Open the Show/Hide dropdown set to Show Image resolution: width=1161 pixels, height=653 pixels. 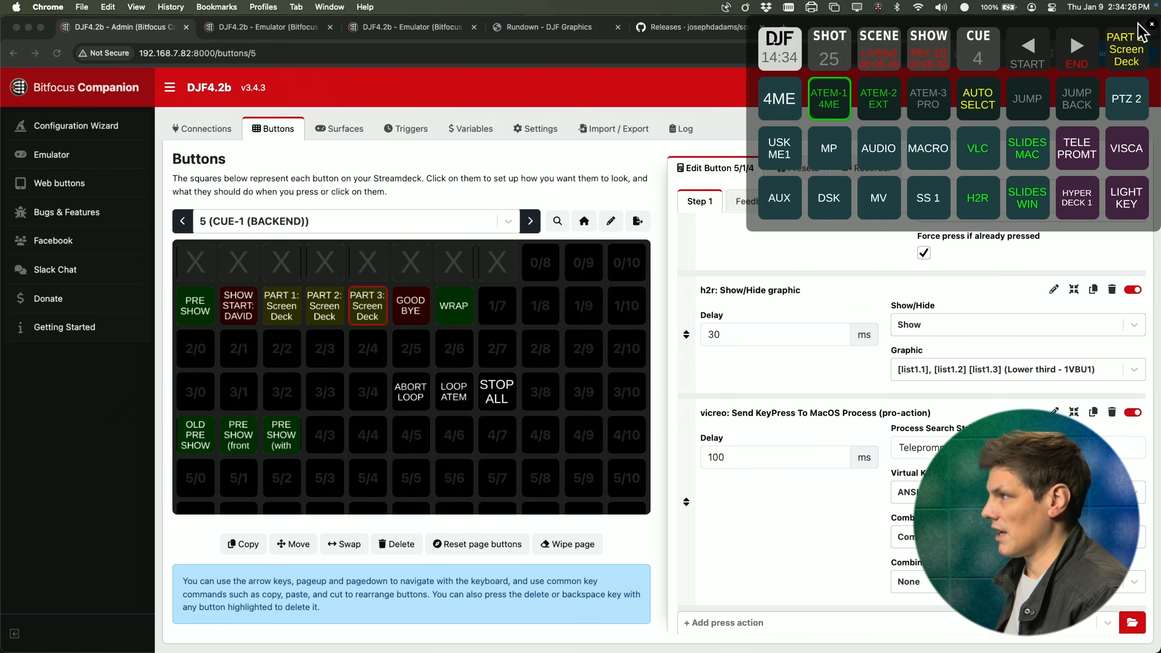click(1018, 324)
